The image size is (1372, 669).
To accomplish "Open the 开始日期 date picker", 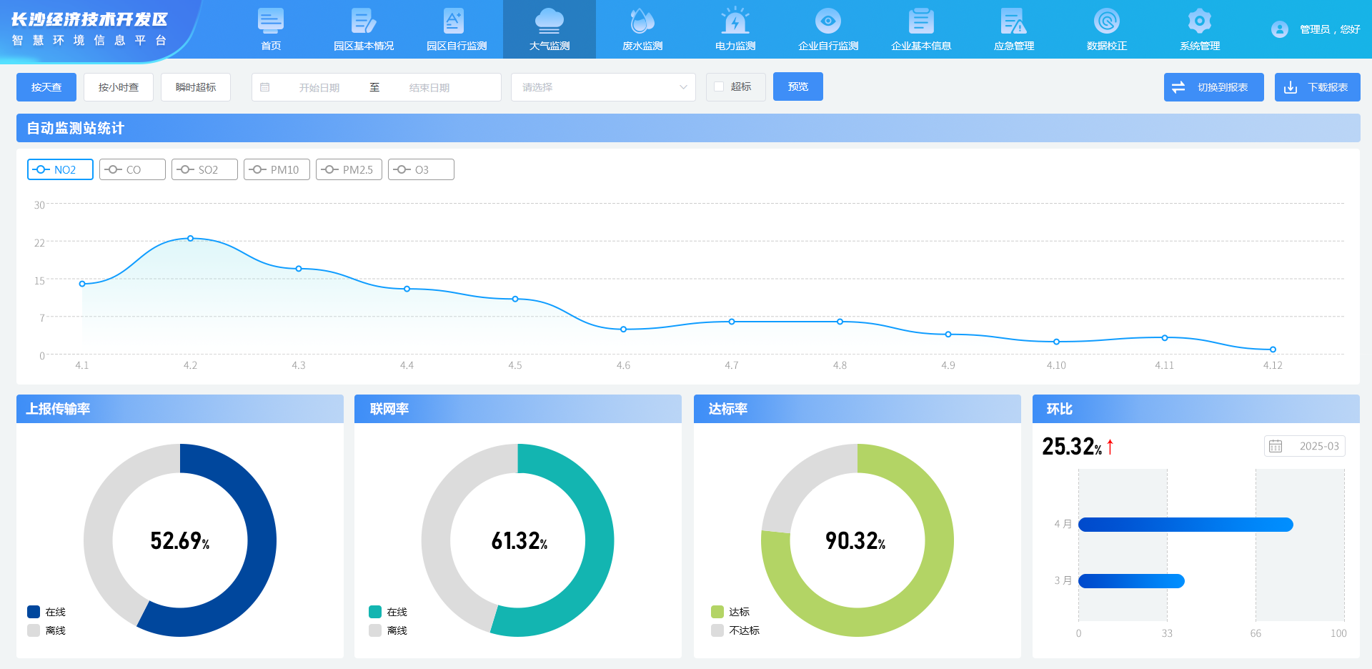I will pyautogui.click(x=319, y=87).
